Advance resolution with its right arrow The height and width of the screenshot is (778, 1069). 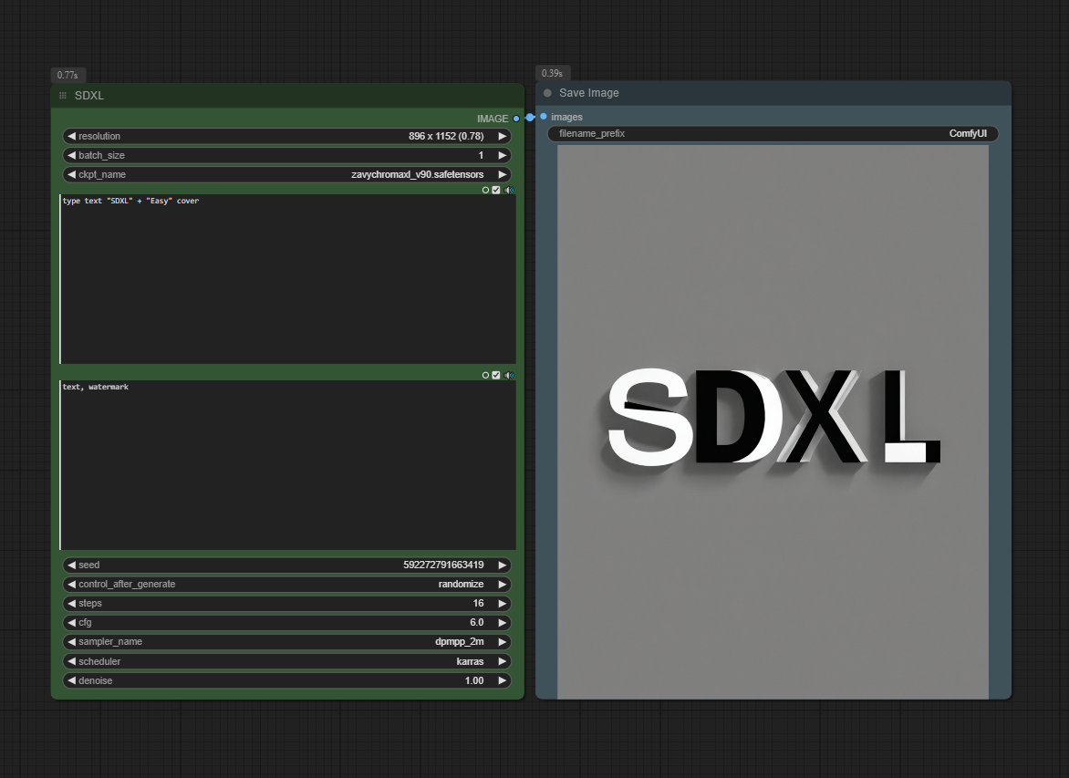pos(503,137)
